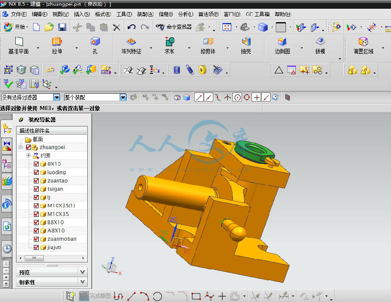The image size is (391, 302).
Task: Select the 阵列特征 (Pattern Feature) tool
Action: pyautogui.click(x=131, y=42)
